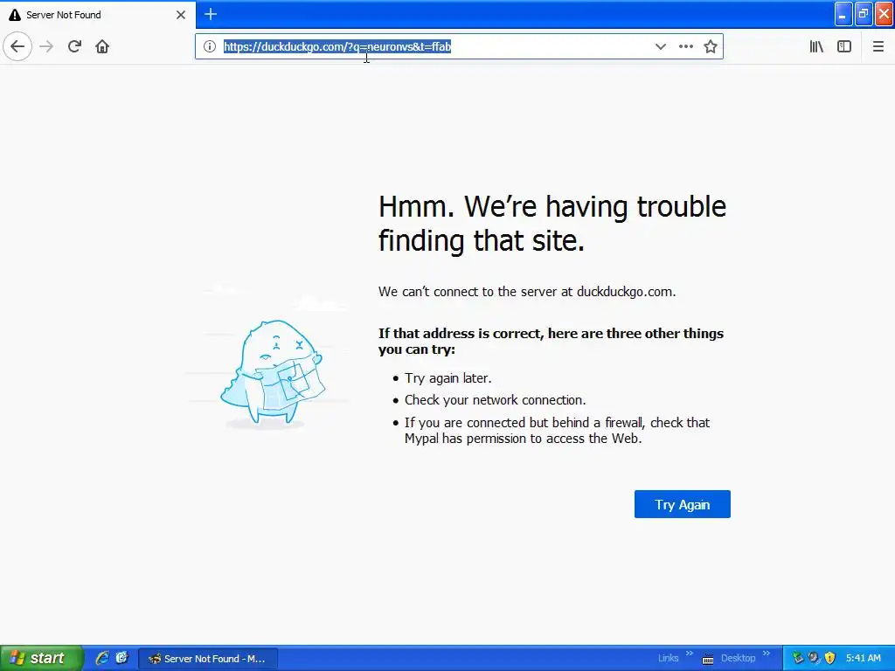Show site information icon in address bar
This screenshot has width=895, height=671.
(210, 46)
